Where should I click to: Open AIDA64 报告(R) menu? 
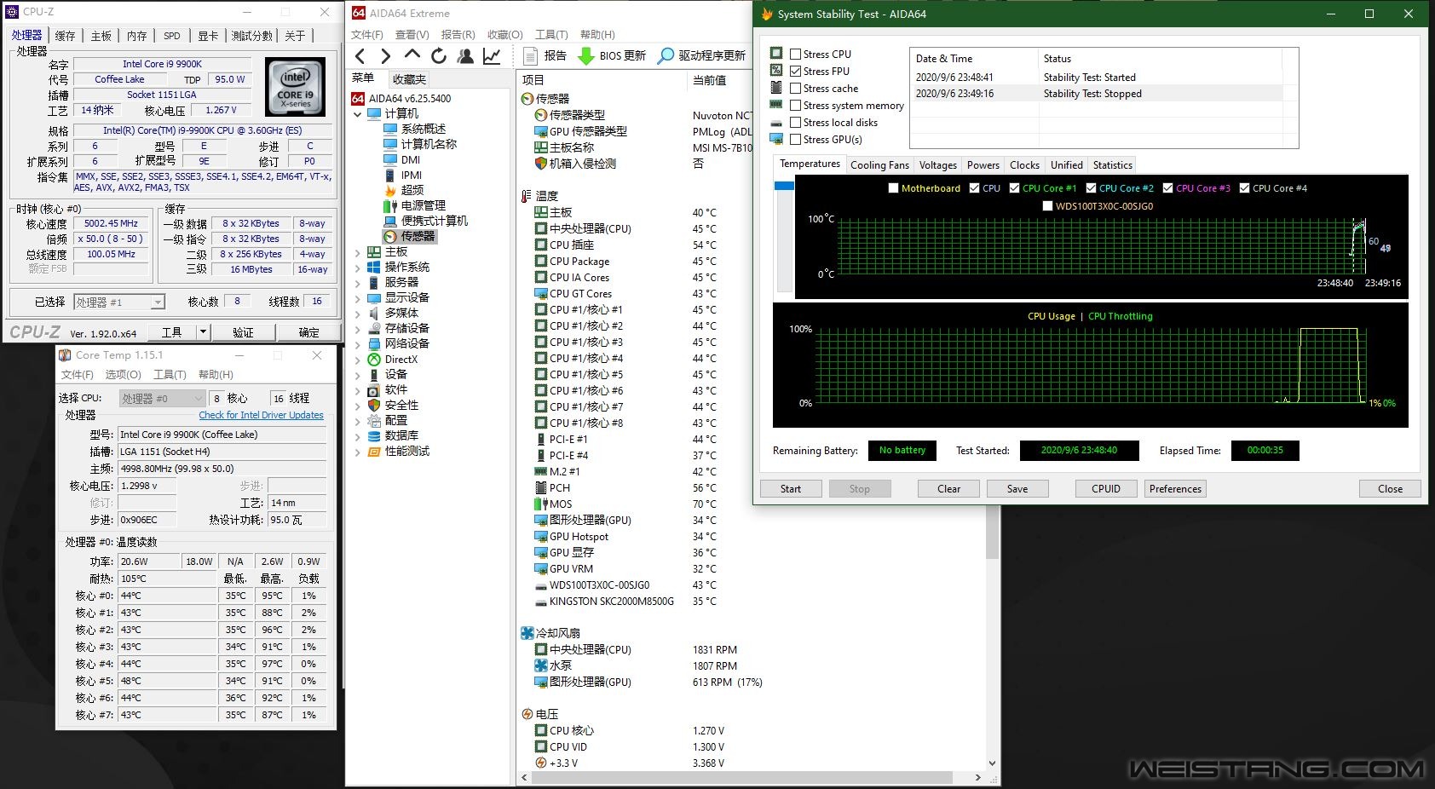coord(458,35)
